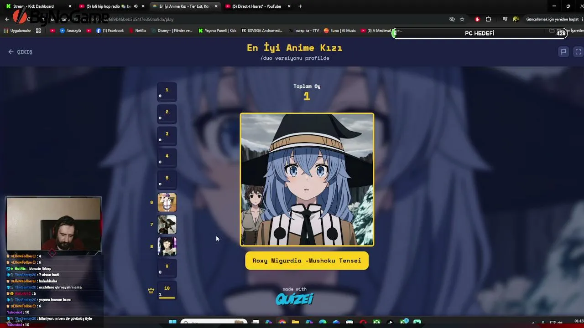Close the Direct-t Hasret YouTube tab

pyautogui.click(x=289, y=6)
